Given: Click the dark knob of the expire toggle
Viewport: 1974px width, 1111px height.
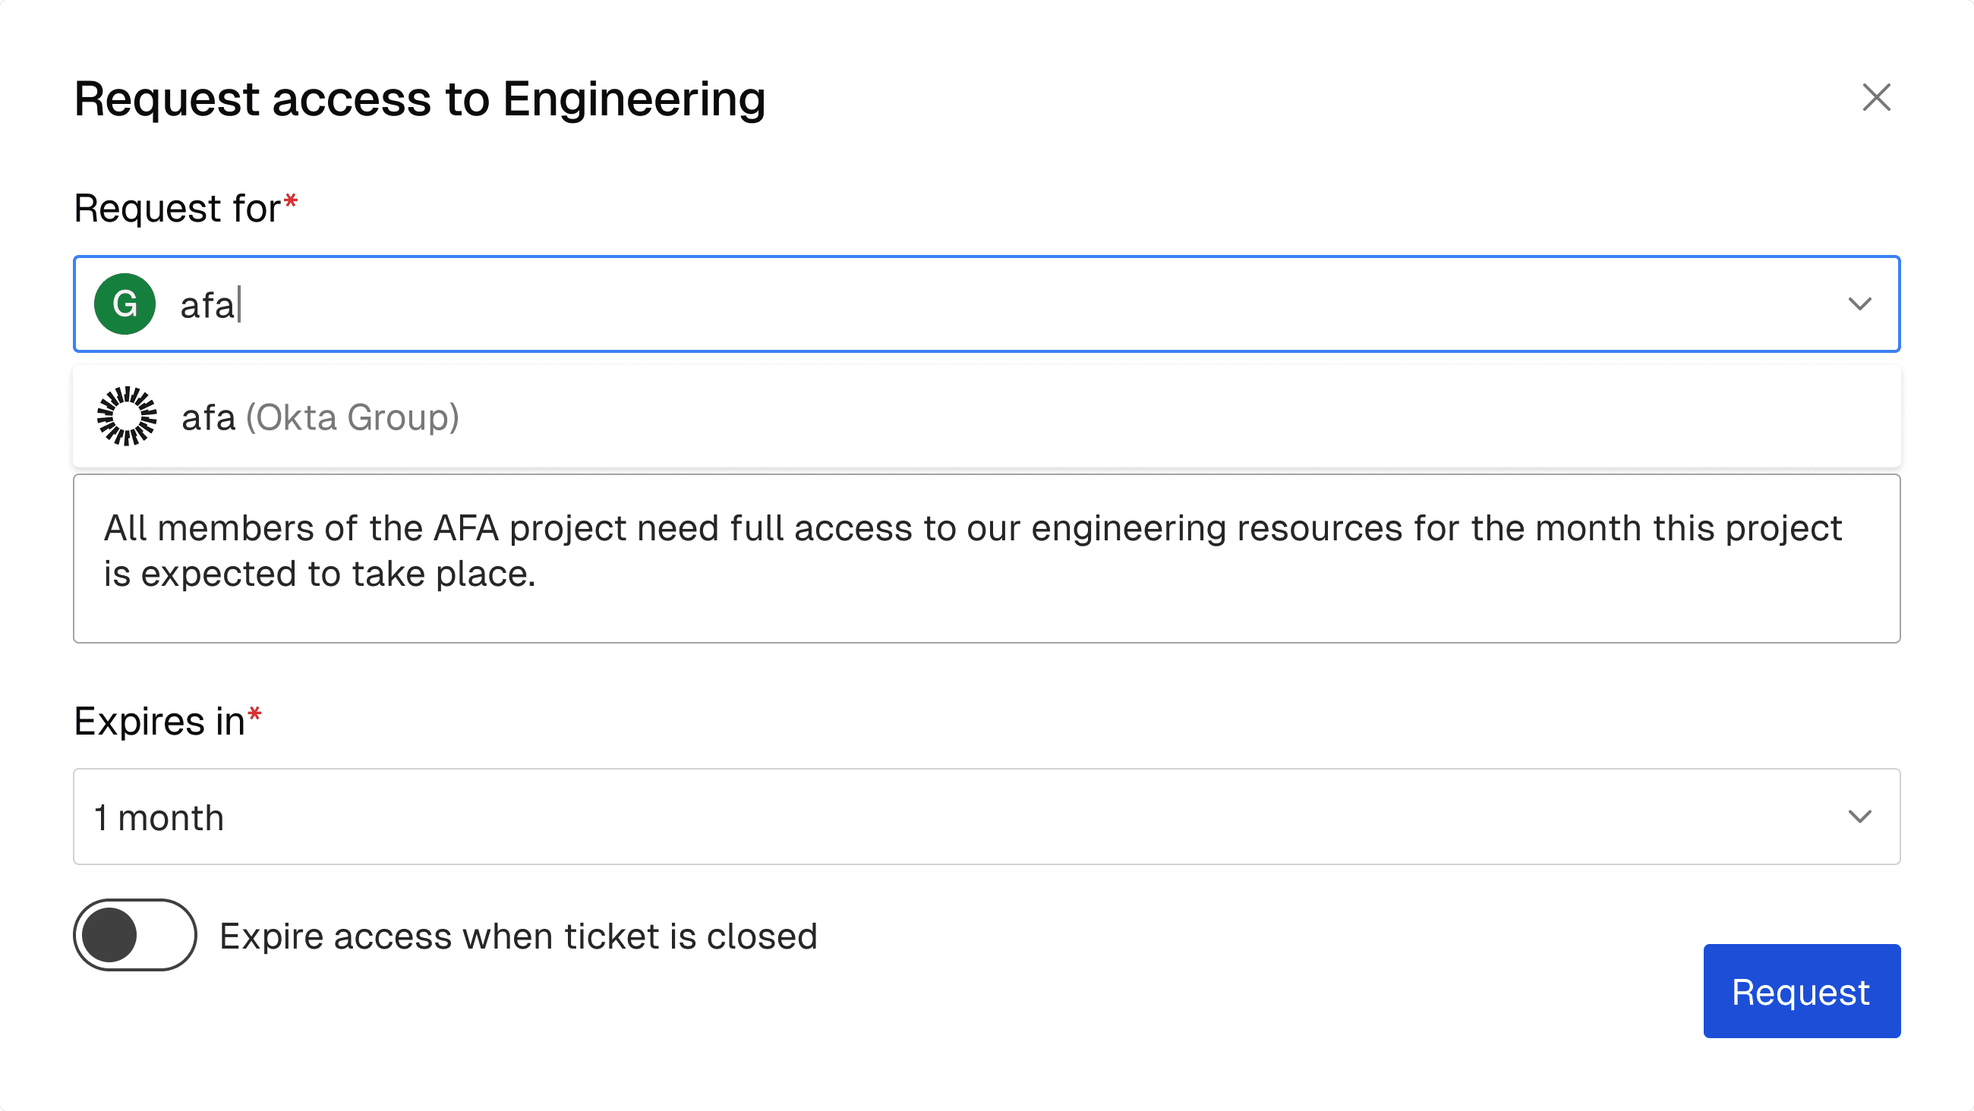Looking at the screenshot, I should pyautogui.click(x=109, y=935).
